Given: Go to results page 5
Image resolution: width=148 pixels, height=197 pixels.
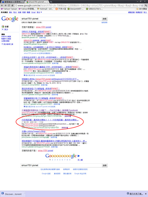Looking at the screenshot, I should 60,160.
